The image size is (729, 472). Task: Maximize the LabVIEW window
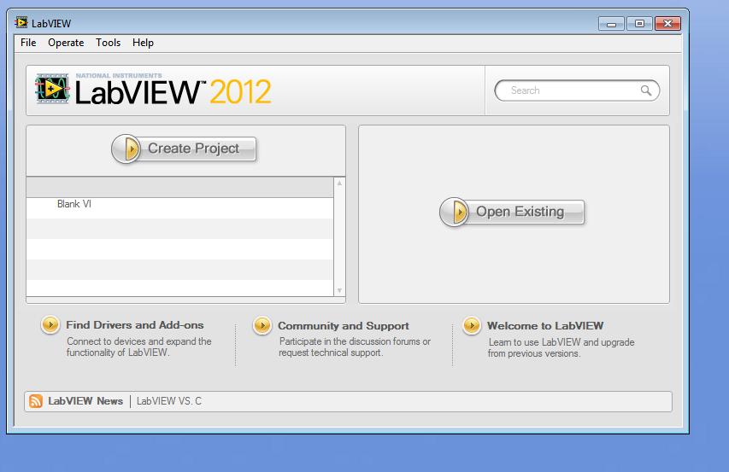640,24
